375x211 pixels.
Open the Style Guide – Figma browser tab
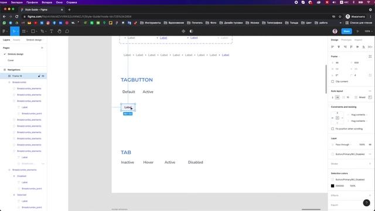click(x=41, y=9)
